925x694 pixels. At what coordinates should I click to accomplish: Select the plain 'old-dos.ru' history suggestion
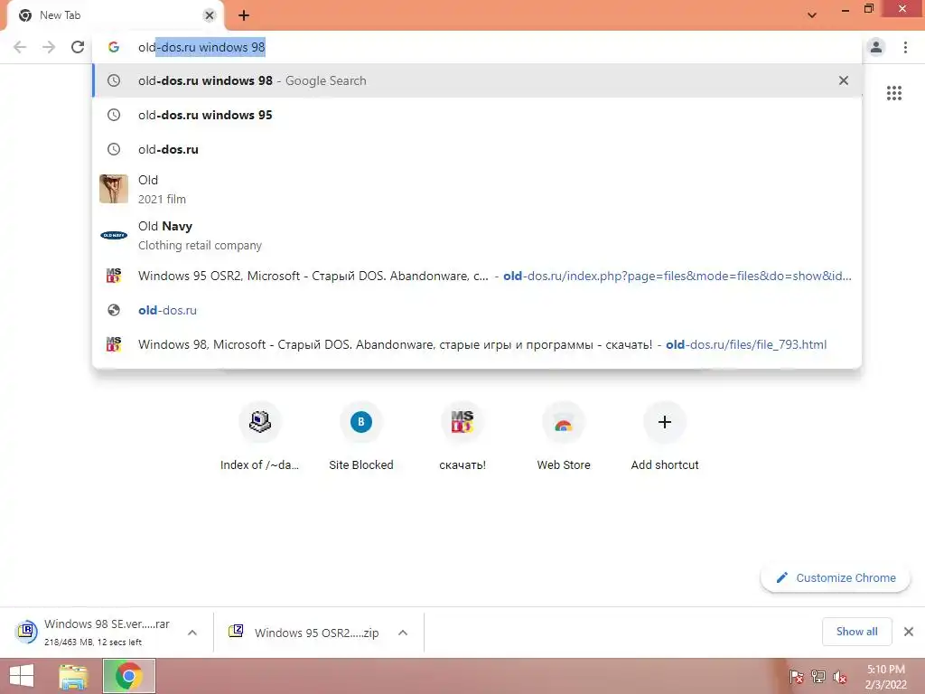(477, 149)
